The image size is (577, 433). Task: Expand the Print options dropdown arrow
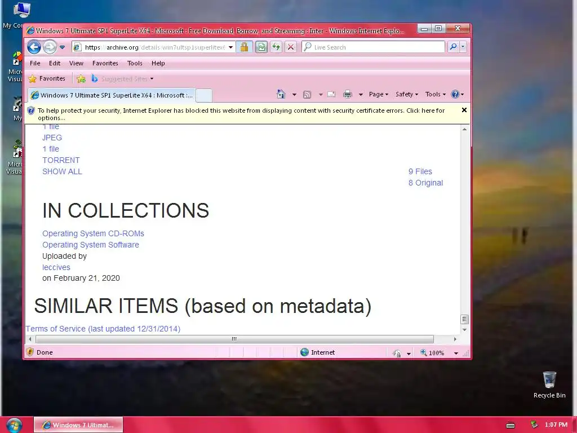[361, 95]
